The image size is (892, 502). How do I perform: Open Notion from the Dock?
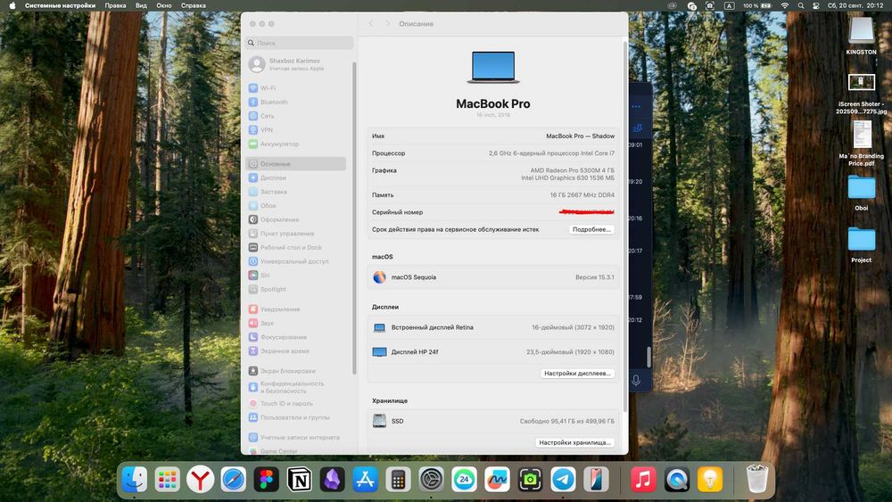[x=299, y=480]
